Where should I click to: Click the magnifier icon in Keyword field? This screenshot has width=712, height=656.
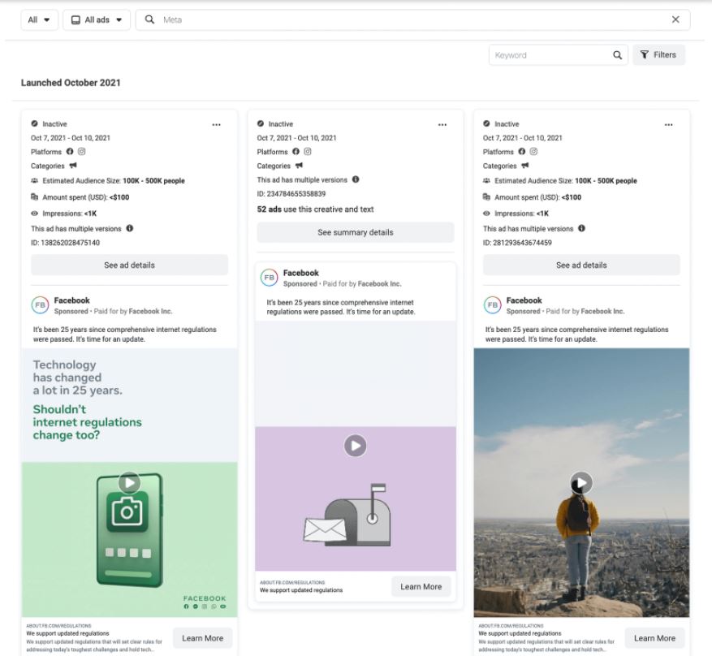point(618,55)
